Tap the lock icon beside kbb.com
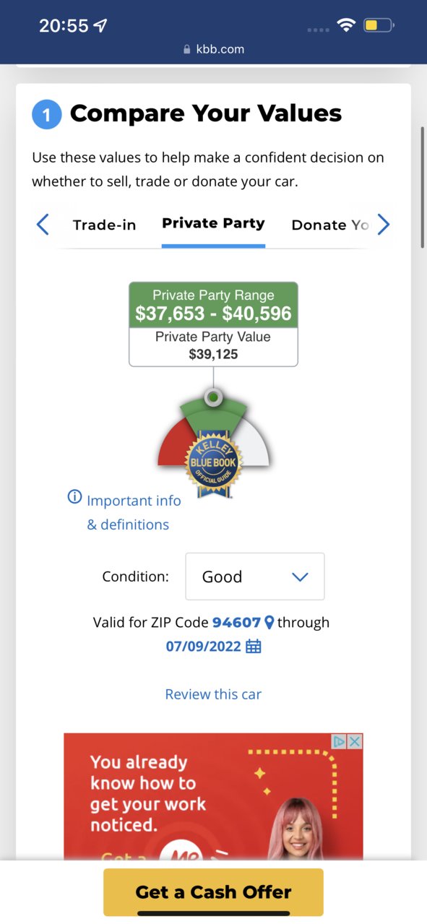Screen dimensions: 427x924 (188, 50)
